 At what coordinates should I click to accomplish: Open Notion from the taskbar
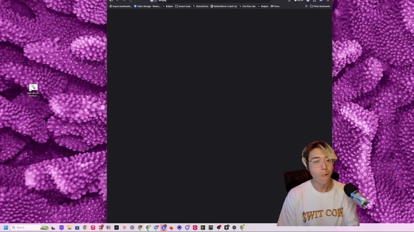tap(109, 227)
